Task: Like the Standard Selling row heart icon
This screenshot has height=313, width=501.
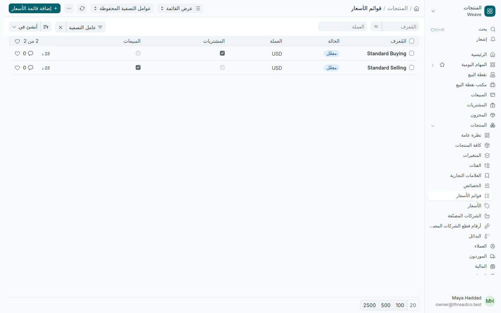Action: click(x=17, y=68)
